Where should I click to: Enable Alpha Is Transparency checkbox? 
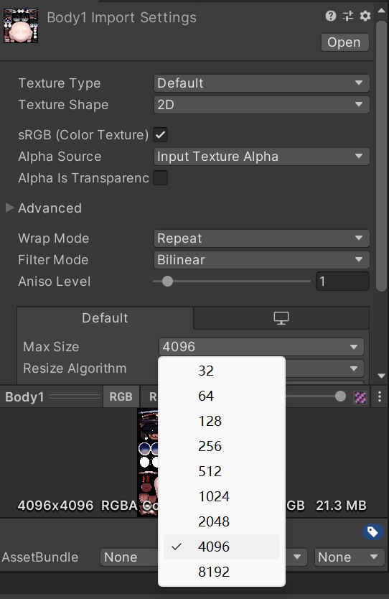(161, 178)
